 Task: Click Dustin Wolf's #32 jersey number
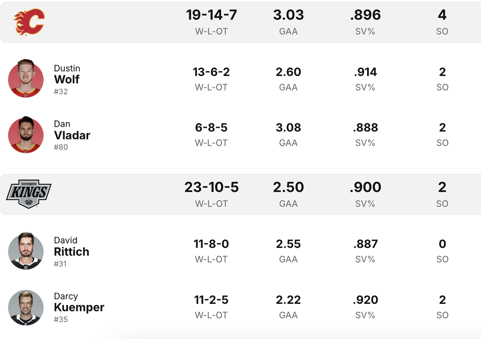(61, 92)
